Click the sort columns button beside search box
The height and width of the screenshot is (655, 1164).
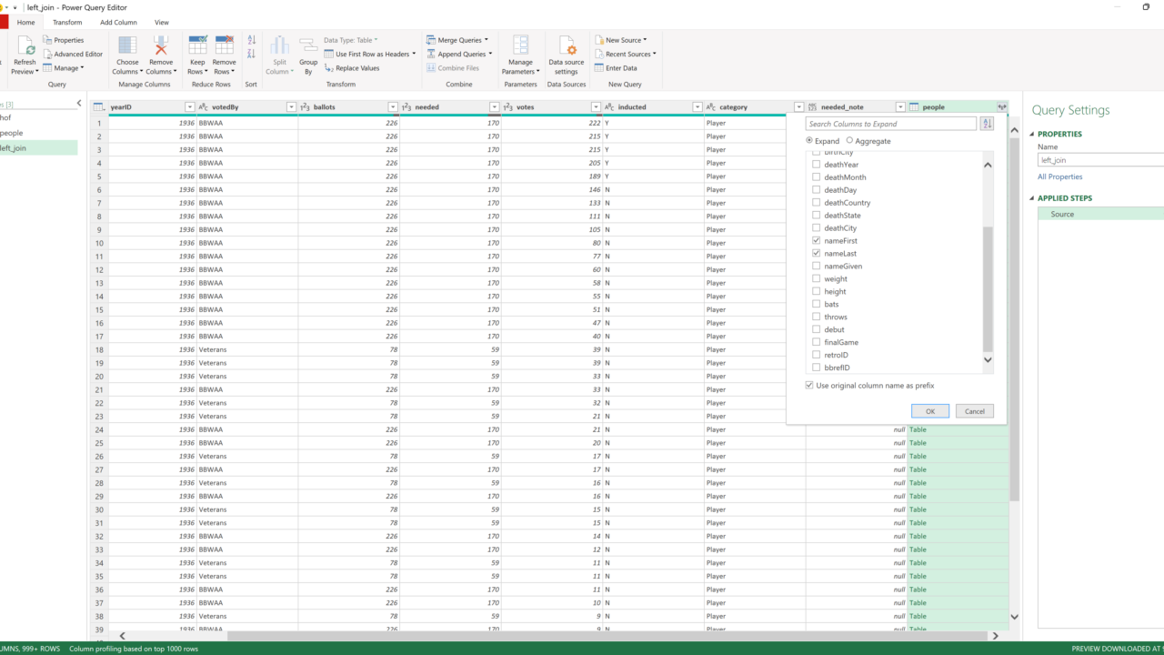[x=987, y=124]
